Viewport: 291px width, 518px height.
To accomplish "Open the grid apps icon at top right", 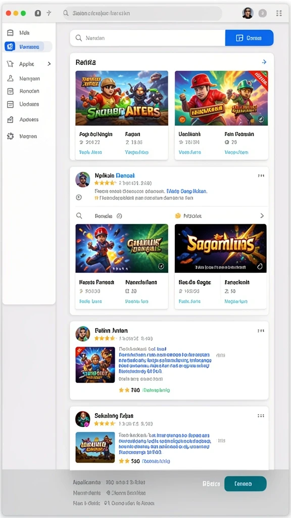I will [x=279, y=13].
